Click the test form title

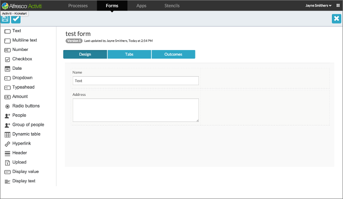(x=78, y=34)
